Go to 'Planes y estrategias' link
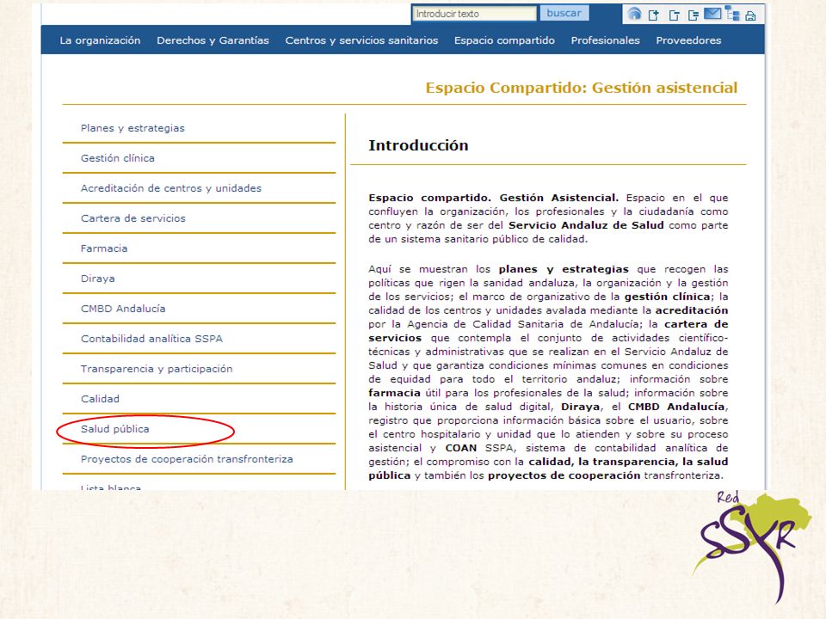This screenshot has height=619, width=826. coord(133,128)
